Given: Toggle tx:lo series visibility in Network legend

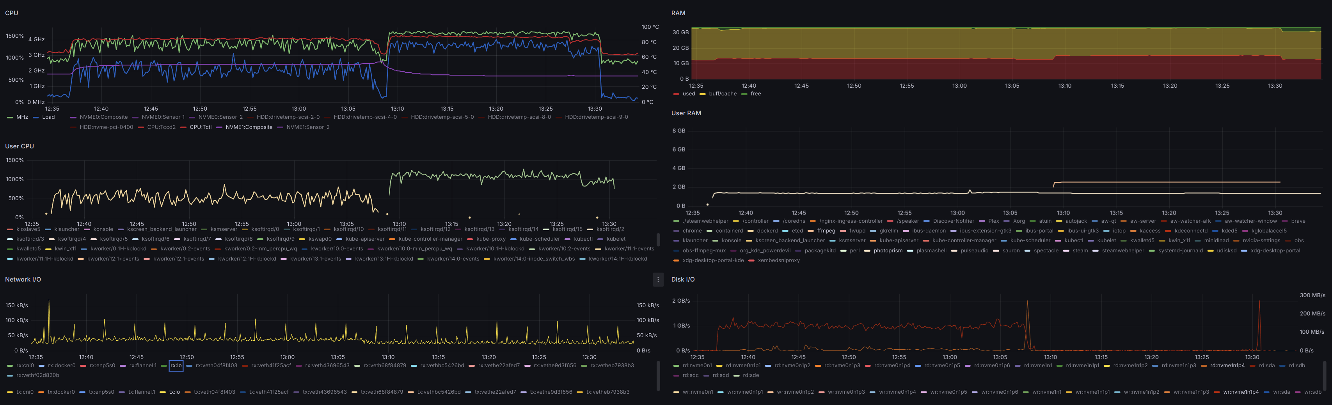Looking at the screenshot, I should [x=174, y=392].
